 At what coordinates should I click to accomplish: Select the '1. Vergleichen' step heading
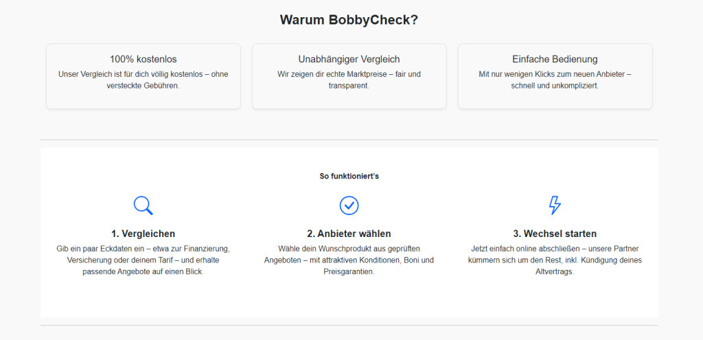143,234
